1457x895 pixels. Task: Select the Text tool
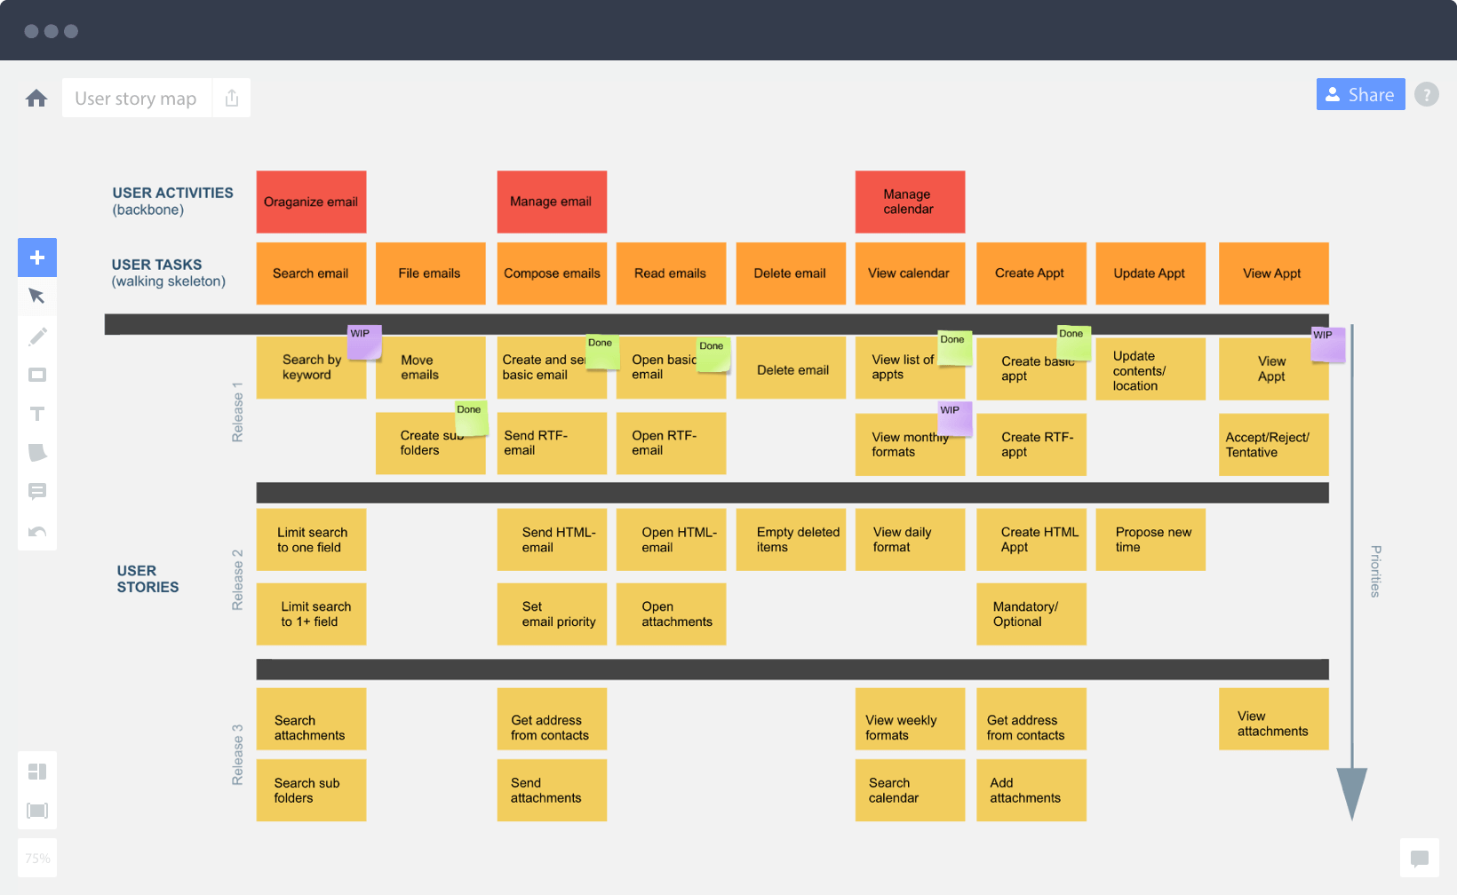(x=37, y=414)
